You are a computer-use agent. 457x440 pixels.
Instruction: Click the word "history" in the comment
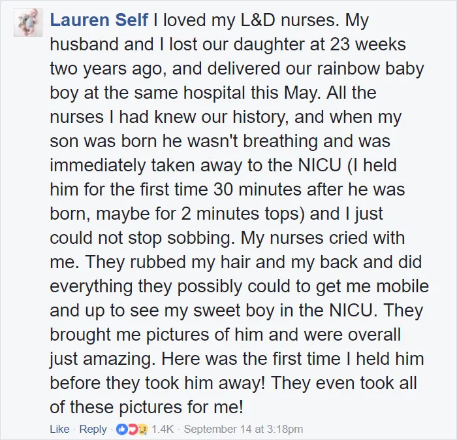click(x=260, y=117)
